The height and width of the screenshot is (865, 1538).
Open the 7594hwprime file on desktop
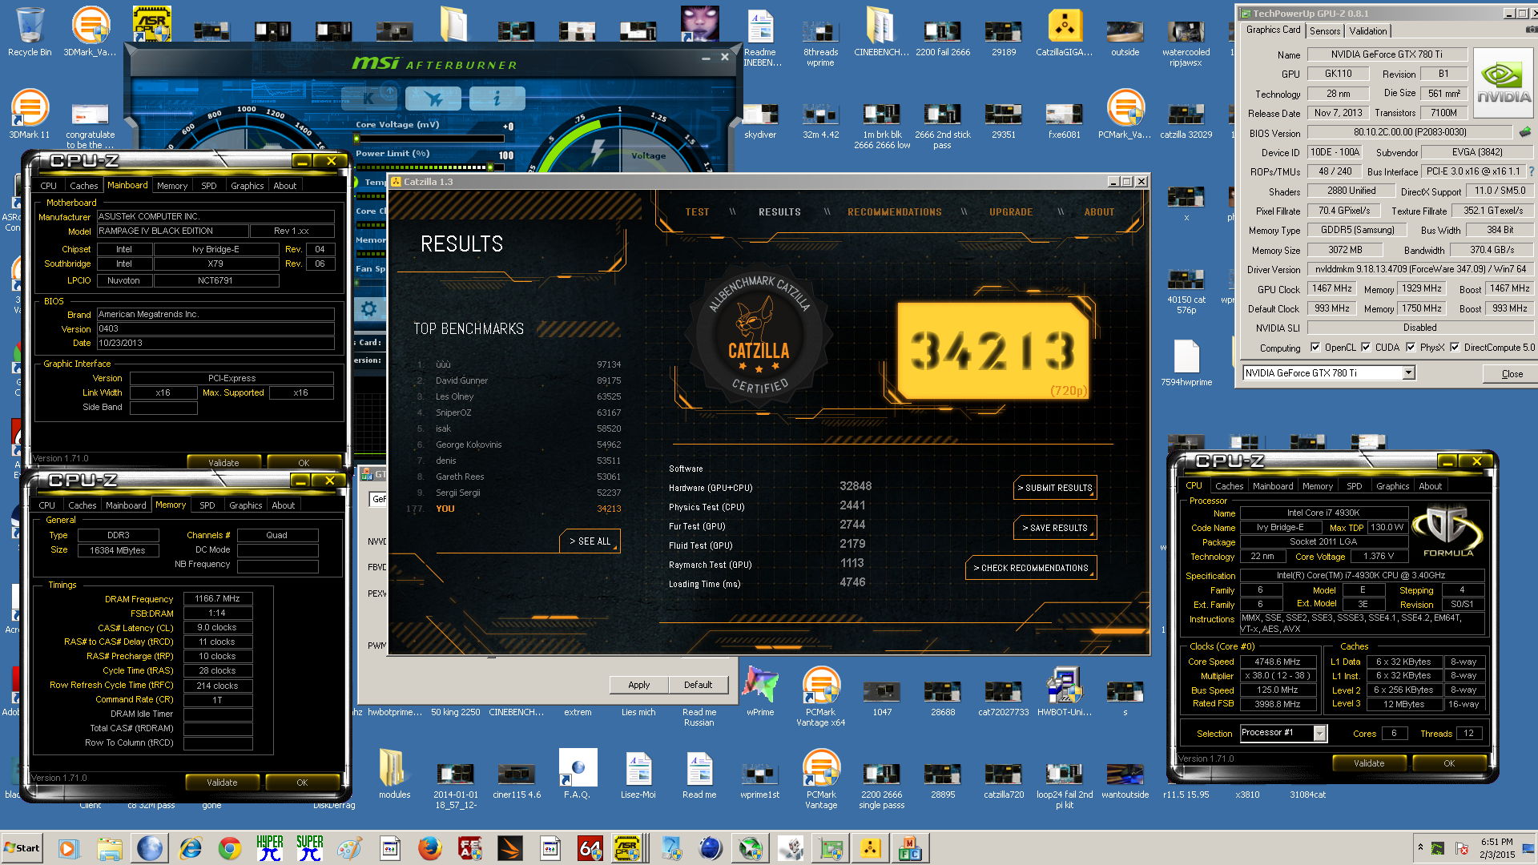point(1186,362)
